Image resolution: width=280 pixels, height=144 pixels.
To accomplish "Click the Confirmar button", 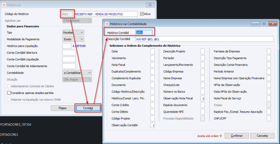I will tap(237, 136).
